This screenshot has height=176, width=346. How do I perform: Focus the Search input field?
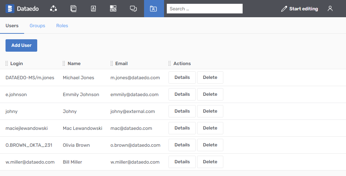204,9
